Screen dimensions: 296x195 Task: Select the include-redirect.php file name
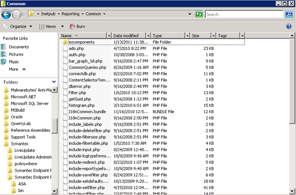click(x=87, y=162)
